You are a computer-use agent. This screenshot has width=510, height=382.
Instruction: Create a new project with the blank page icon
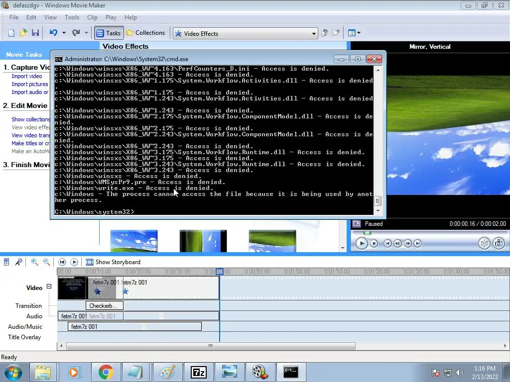click(x=11, y=33)
